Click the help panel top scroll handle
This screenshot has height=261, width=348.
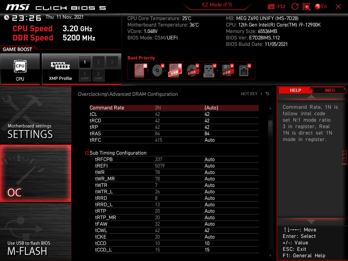tap(311, 97)
